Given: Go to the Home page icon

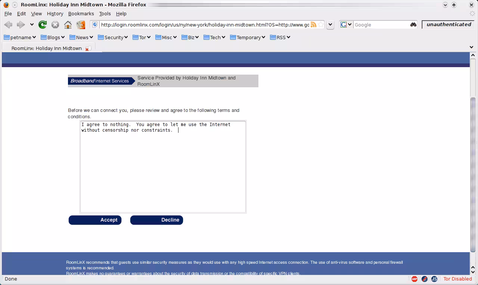Looking at the screenshot, I should pos(68,25).
